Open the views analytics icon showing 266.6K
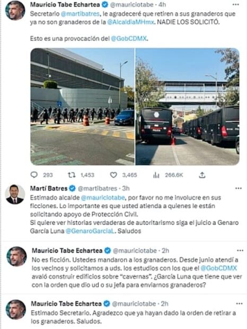The width and height of the screenshot is (247, 329). [156, 175]
